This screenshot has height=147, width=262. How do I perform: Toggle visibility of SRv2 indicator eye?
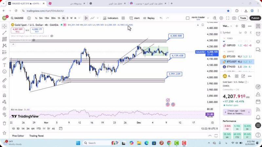pos(52,36)
